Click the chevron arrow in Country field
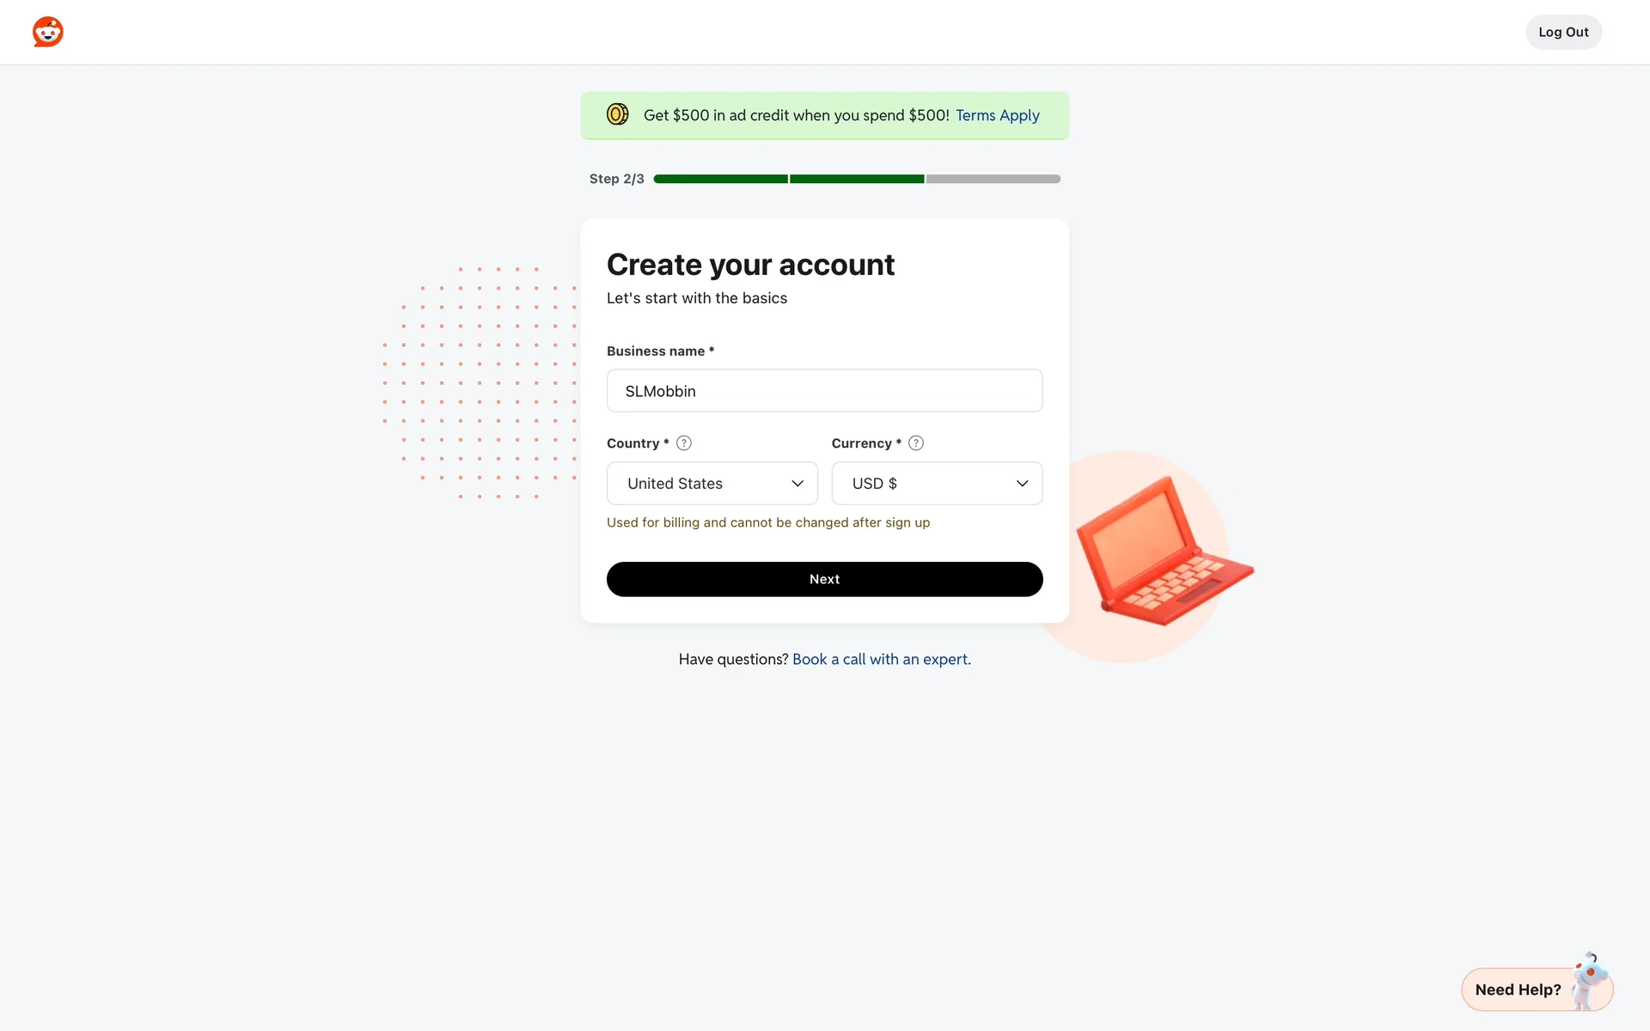The image size is (1650, 1031). tap(797, 484)
